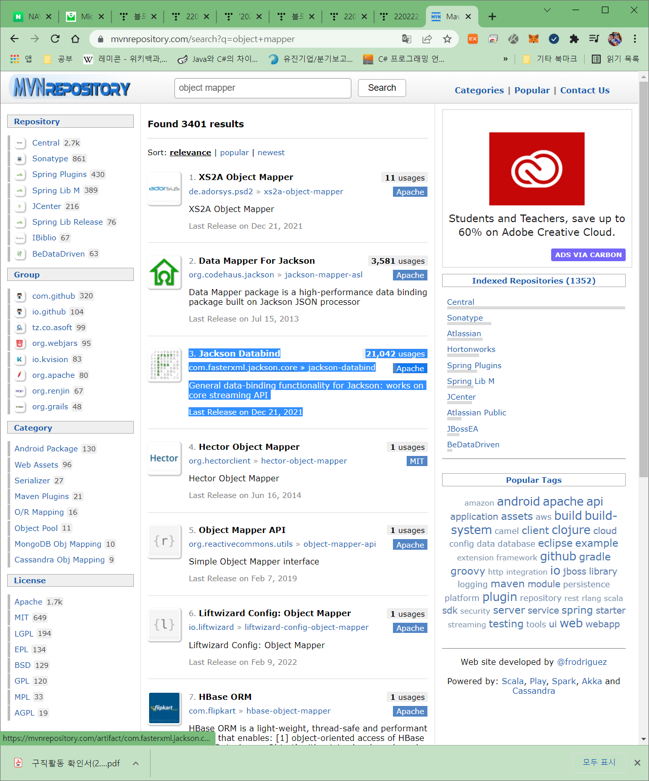Click the blue checkmark extension icon
The image size is (649, 781).
[554, 39]
